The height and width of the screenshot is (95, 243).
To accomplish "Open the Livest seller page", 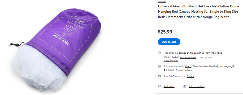I will click(x=188, y=66).
